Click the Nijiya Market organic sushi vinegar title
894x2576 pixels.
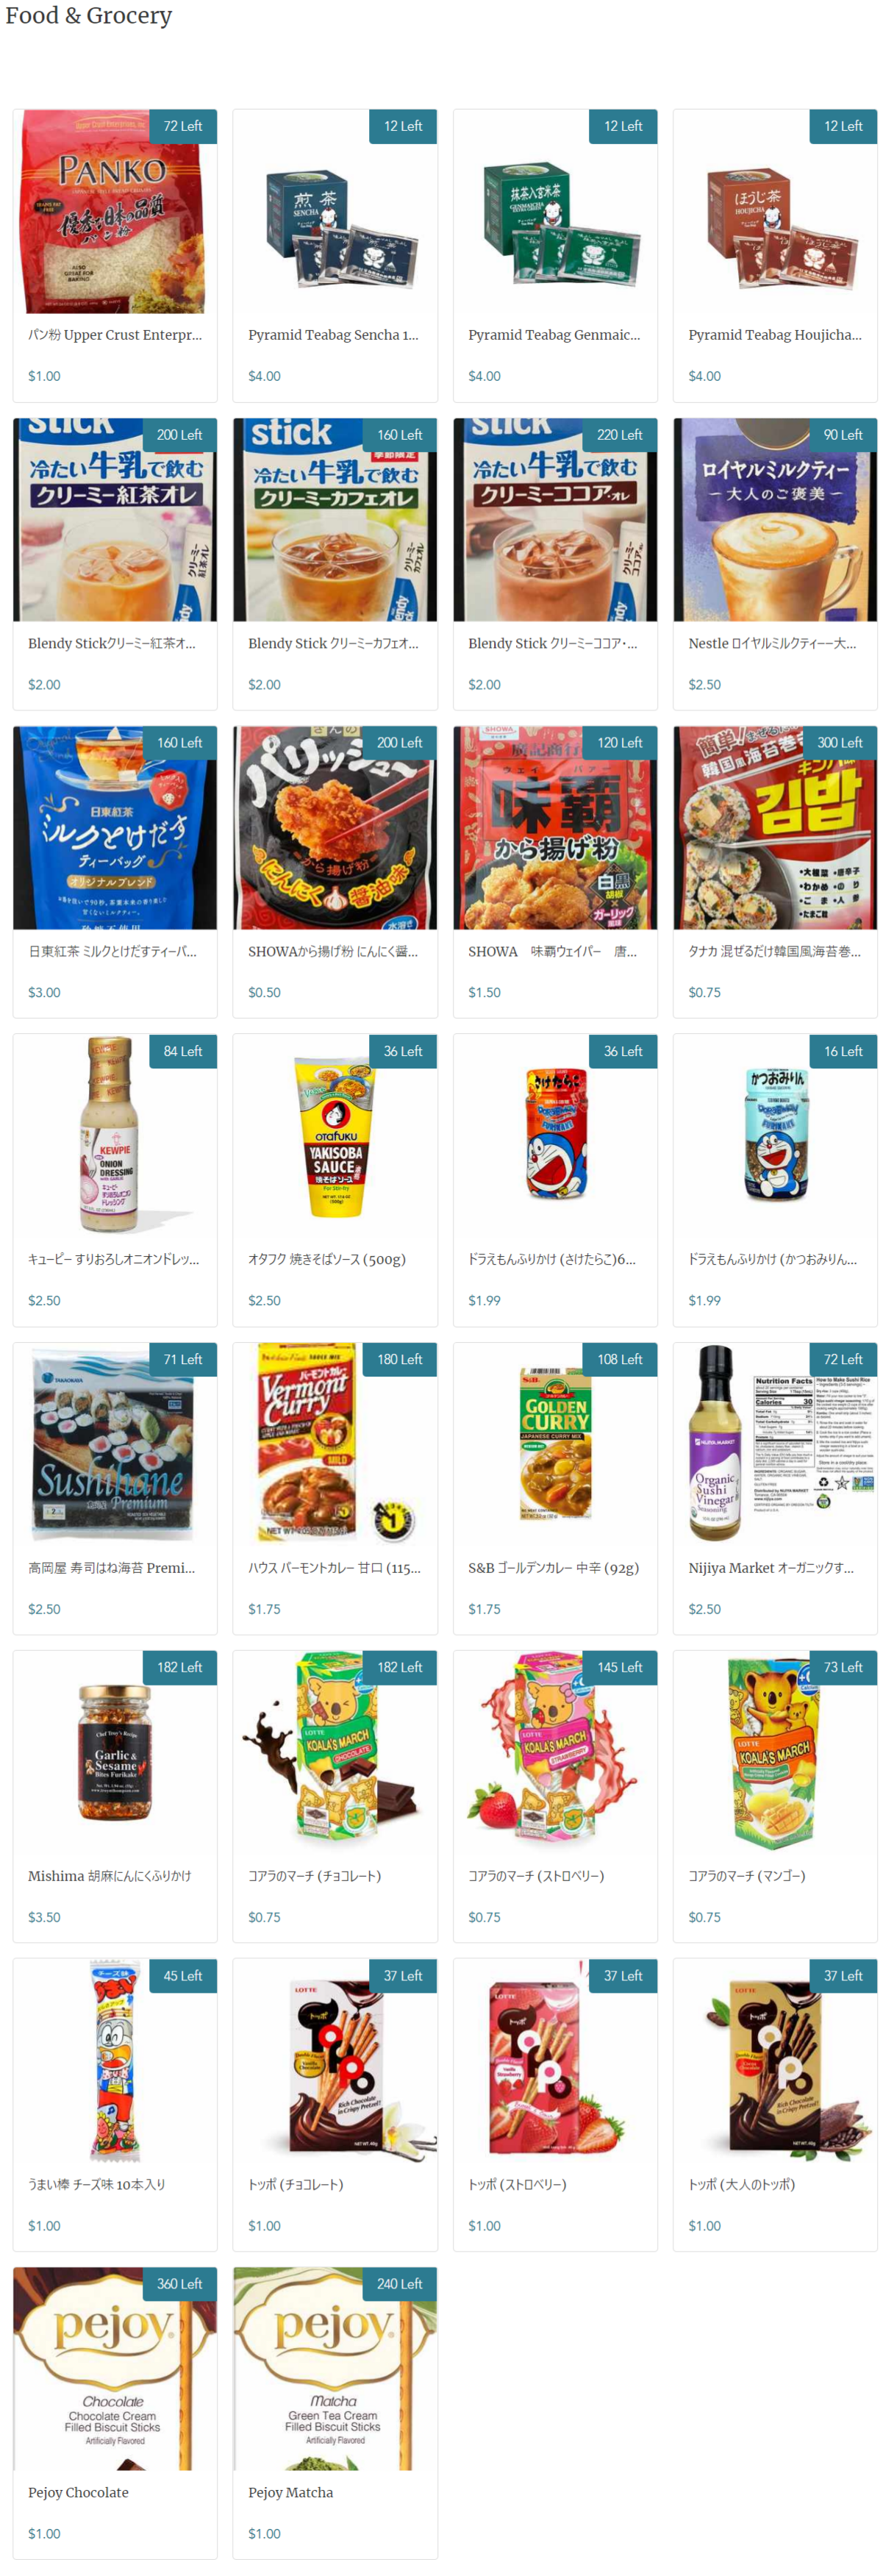[771, 1567]
